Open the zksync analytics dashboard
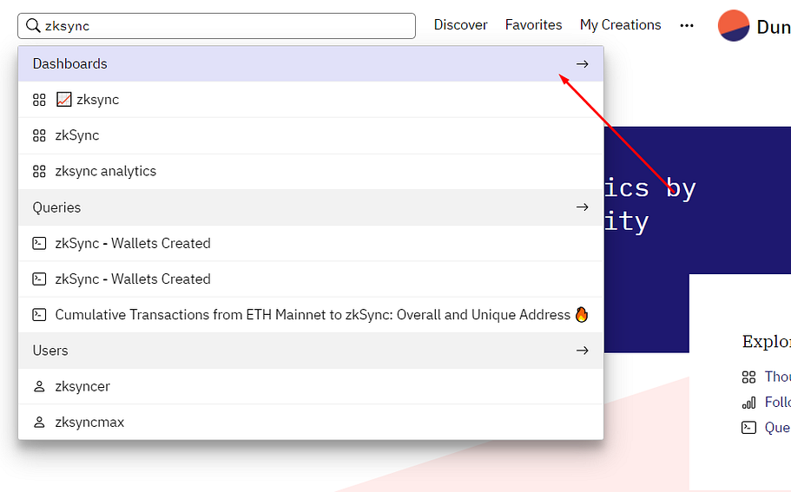Viewport: 791px width, 492px height. point(311,172)
